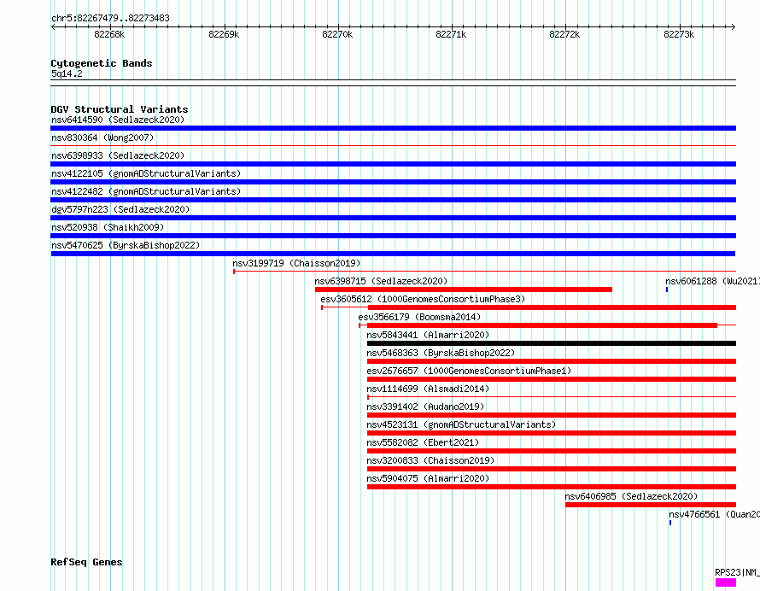Click the red bar of nsv6398715
The image size is (760, 591).
tap(464, 290)
